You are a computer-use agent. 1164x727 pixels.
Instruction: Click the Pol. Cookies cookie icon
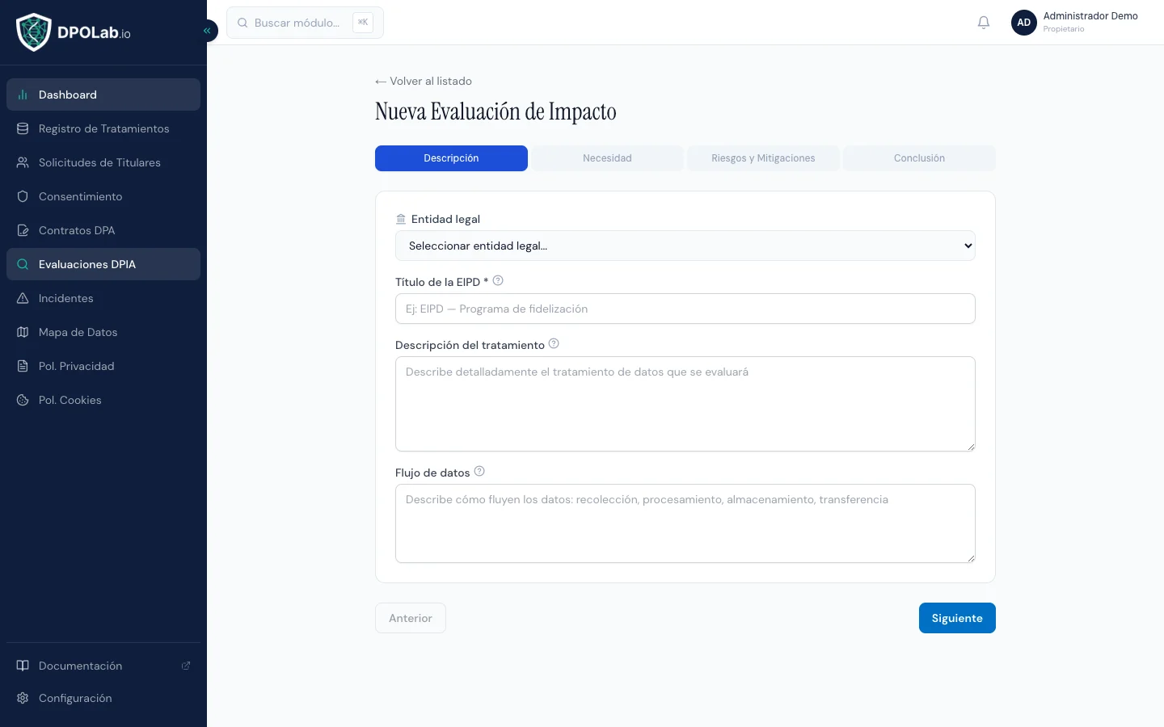pyautogui.click(x=23, y=400)
